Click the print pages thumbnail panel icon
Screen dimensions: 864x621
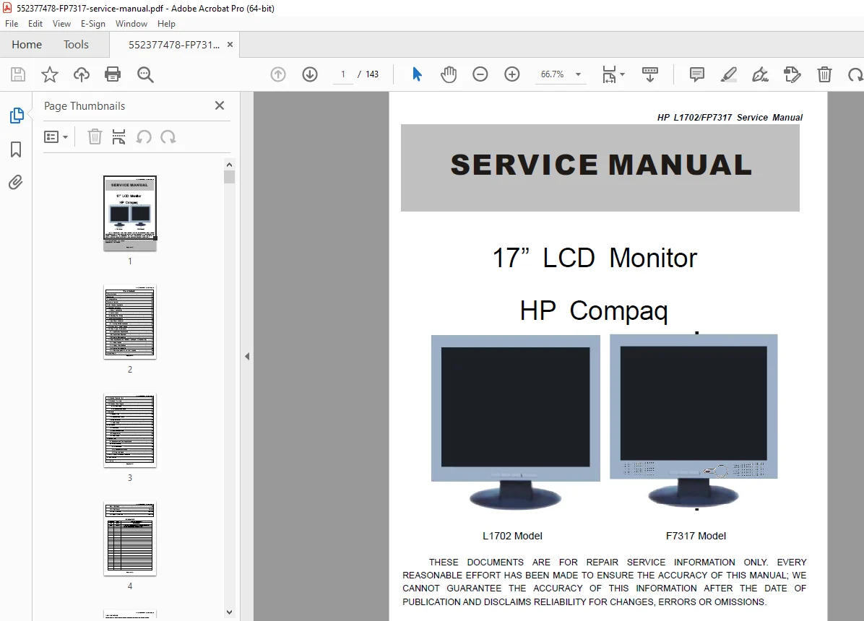[x=118, y=136]
